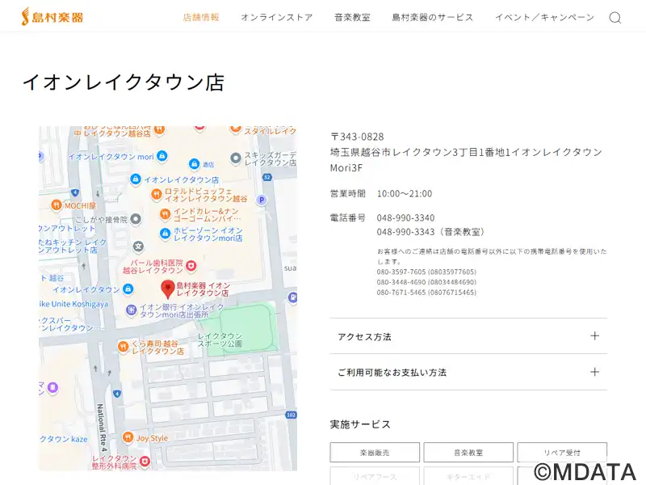Click the purple pin beside National Rte 4
646x485 pixels.
click(52, 388)
